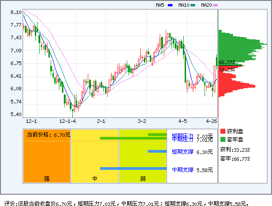Click the green 套牢盘 legend square
The width and height of the screenshot is (272, 206).
click(223, 139)
